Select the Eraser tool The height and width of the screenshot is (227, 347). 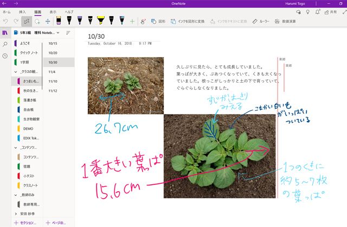click(59, 21)
